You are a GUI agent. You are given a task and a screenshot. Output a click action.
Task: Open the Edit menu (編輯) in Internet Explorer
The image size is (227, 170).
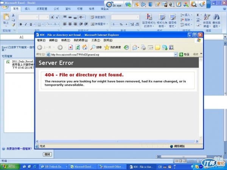[53, 40]
